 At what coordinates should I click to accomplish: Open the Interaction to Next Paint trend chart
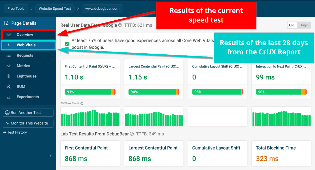click(281, 116)
